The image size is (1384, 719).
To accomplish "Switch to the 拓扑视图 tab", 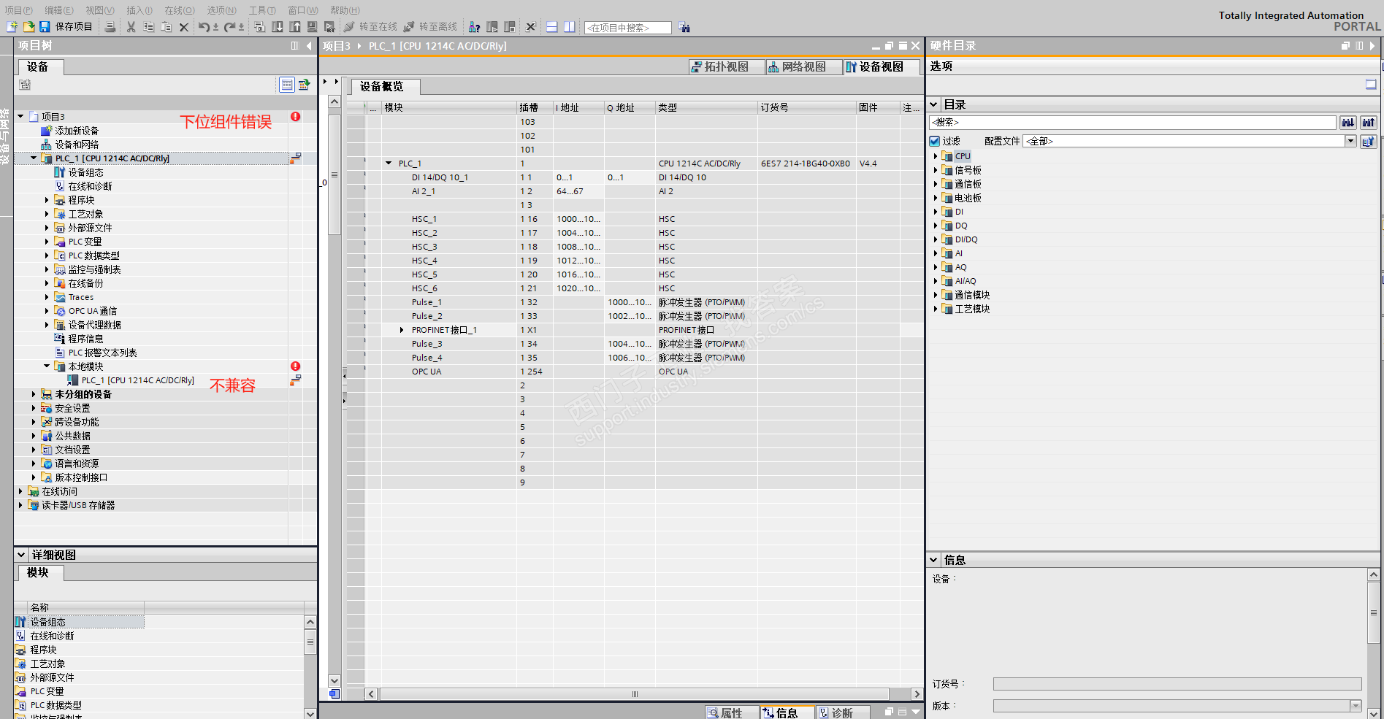I will 727,67.
